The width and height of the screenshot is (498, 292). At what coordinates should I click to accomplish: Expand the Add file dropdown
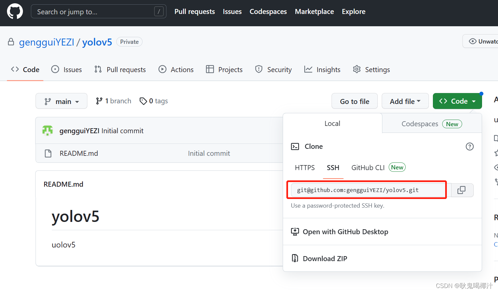(405, 101)
